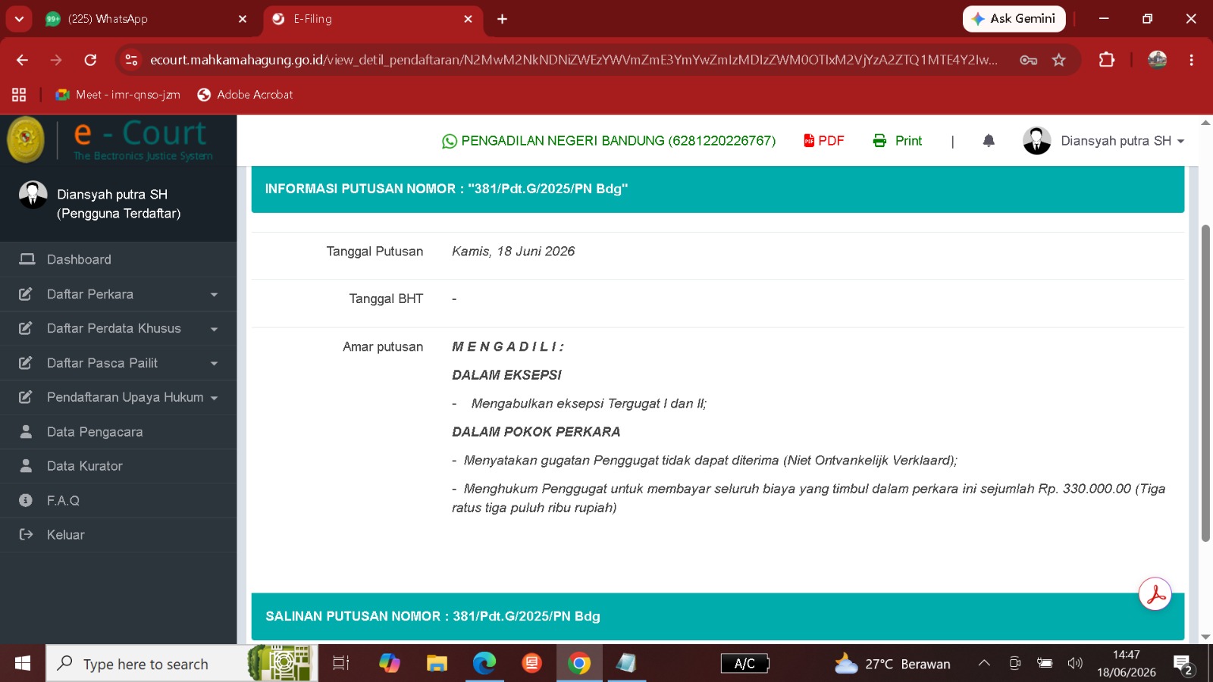Open site information icon in address bar
Image resolution: width=1213 pixels, height=682 pixels.
pos(131,60)
